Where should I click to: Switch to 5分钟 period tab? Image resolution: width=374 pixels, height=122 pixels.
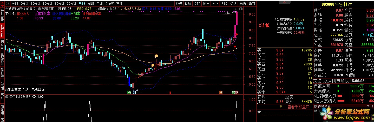[24, 4]
